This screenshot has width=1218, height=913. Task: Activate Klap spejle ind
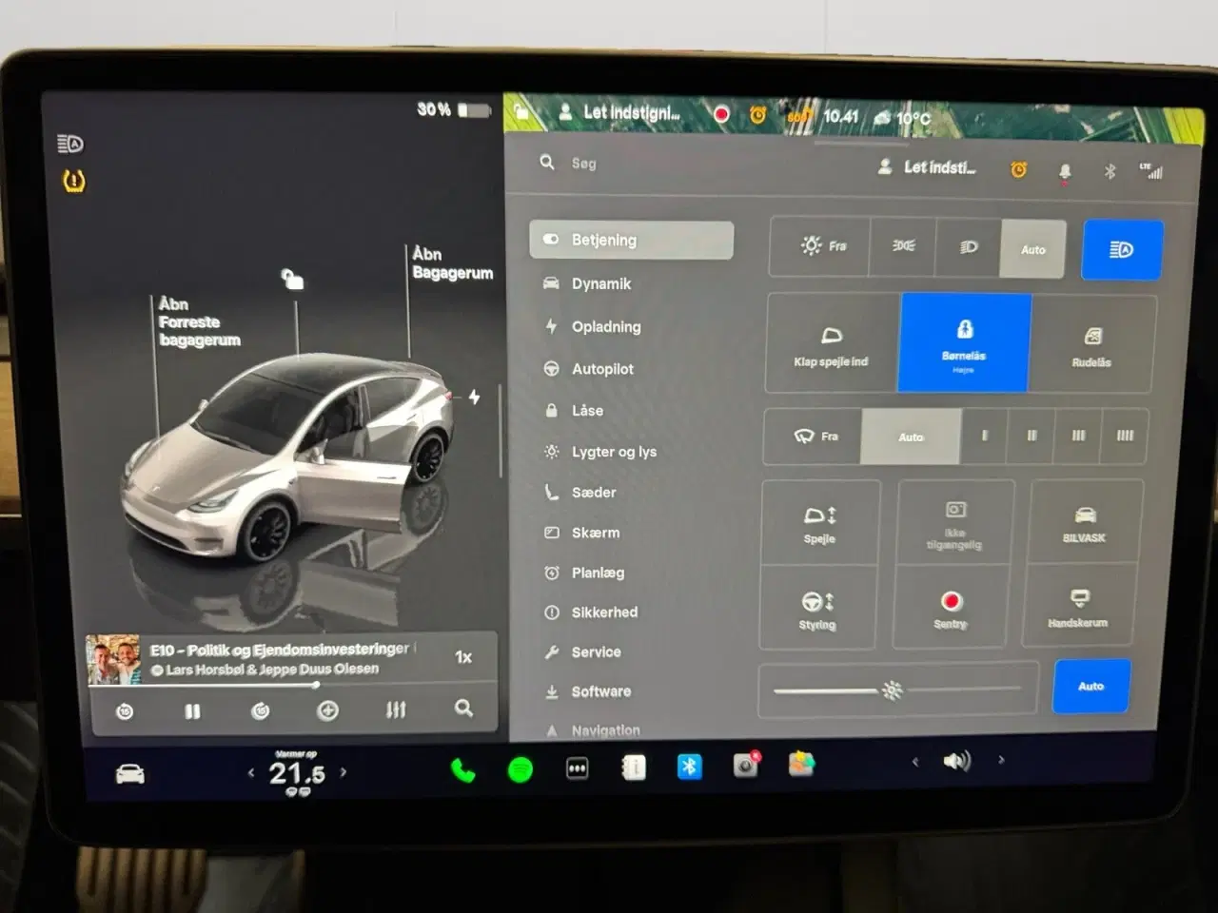(831, 342)
